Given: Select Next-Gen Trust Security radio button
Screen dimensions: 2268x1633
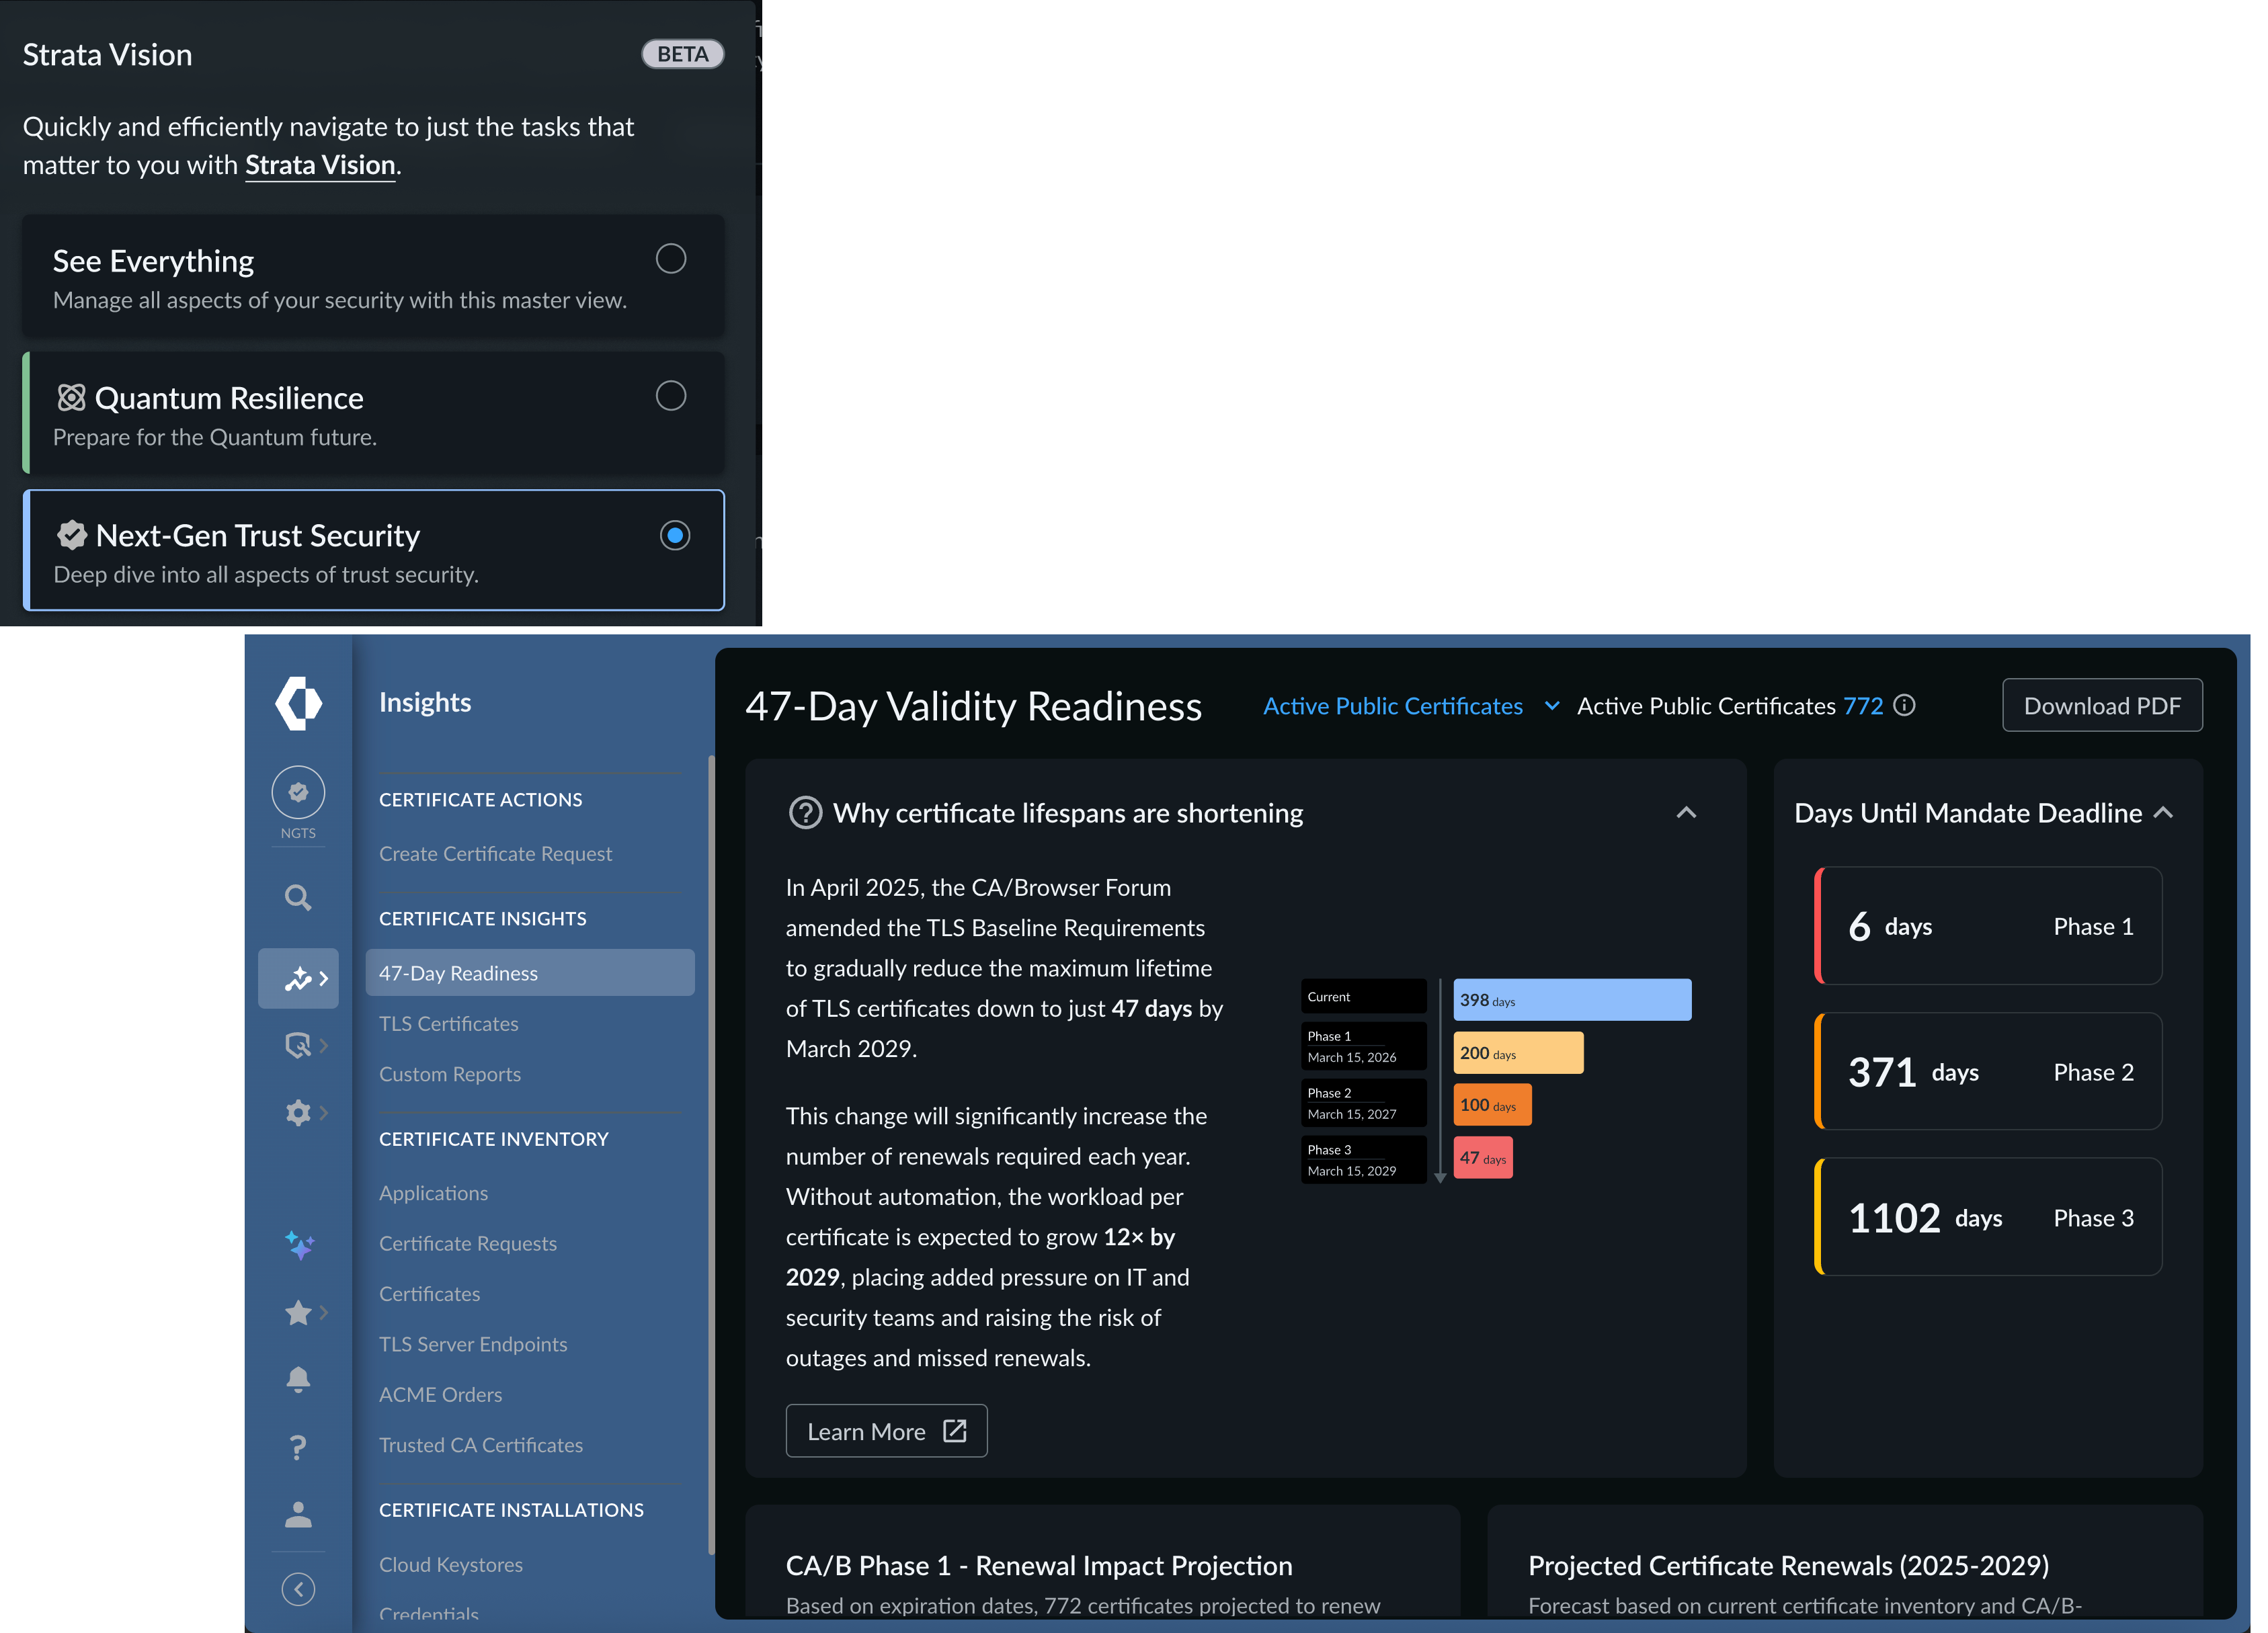Looking at the screenshot, I should click(675, 535).
